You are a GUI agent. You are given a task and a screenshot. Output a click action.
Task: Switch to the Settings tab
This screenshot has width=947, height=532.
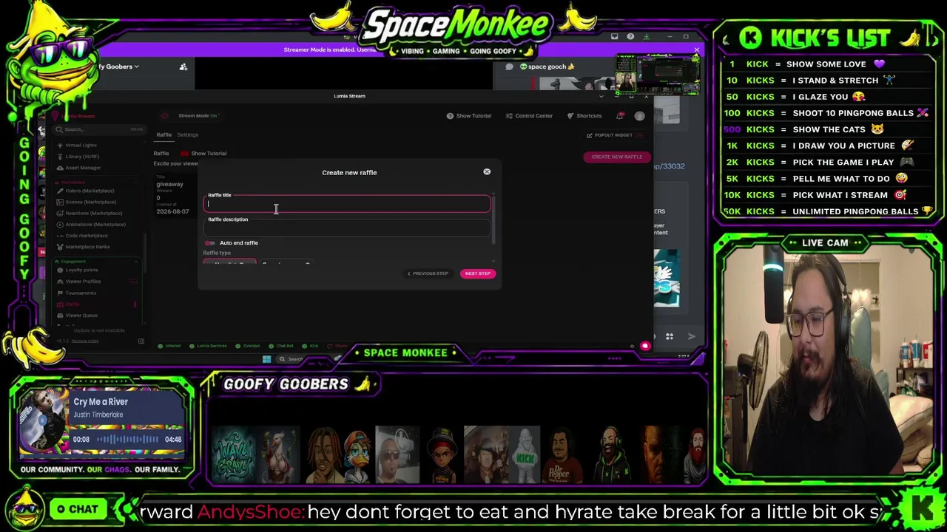point(187,135)
